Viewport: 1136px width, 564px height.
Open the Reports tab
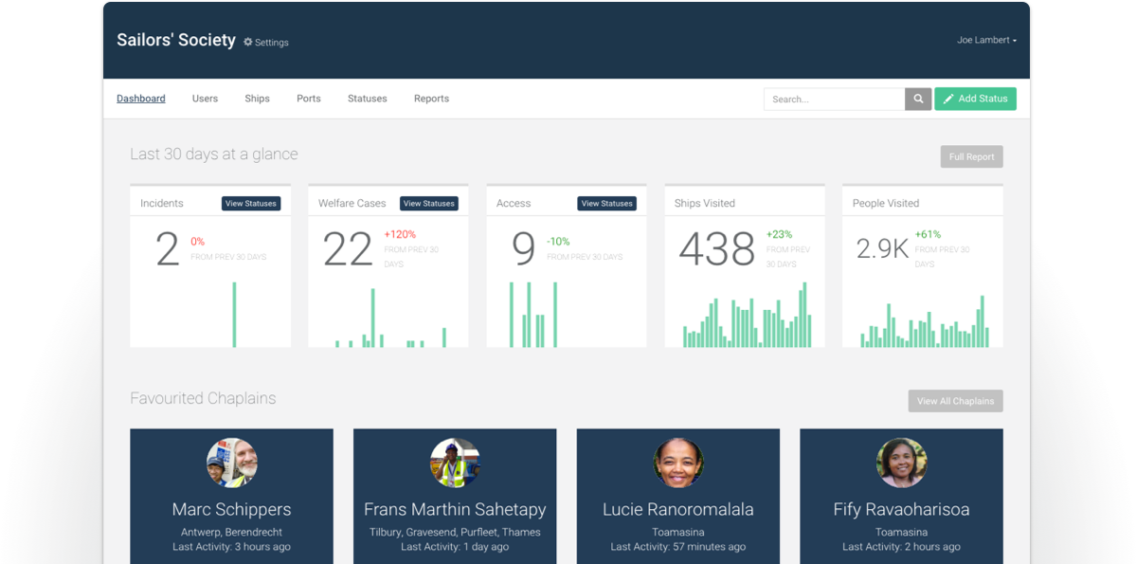pos(432,99)
